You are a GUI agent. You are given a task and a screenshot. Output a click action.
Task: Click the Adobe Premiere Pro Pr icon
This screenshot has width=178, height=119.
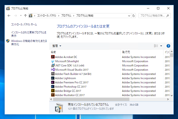coord(53,82)
